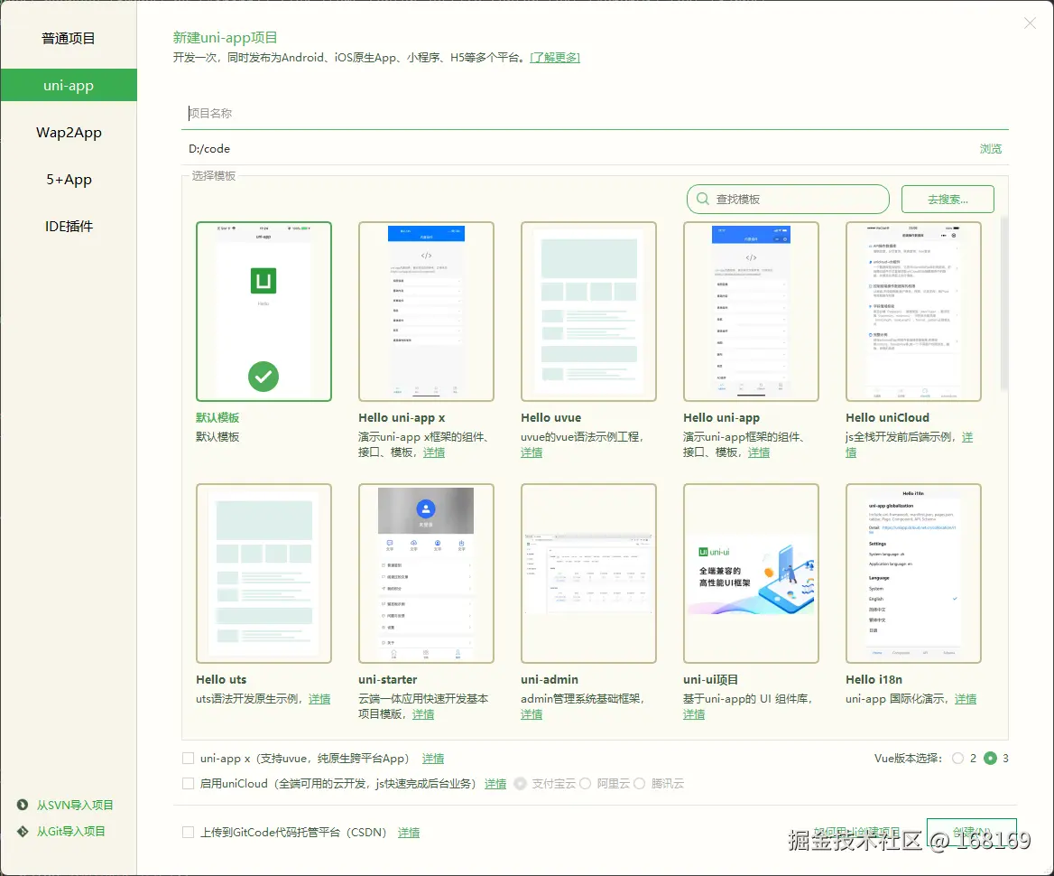Choose the Hello uniCloud template
1054x876 pixels.
(913, 312)
